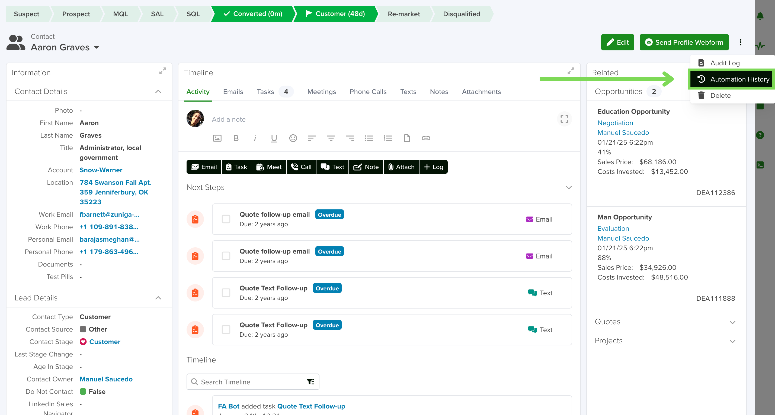Insert a file template in note

coord(407,138)
